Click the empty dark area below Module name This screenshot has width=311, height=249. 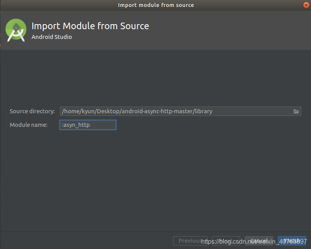pos(156,175)
